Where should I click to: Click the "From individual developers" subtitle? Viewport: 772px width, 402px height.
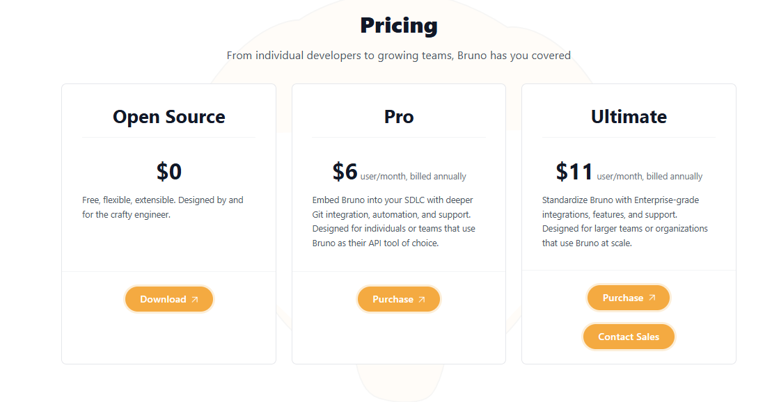399,55
